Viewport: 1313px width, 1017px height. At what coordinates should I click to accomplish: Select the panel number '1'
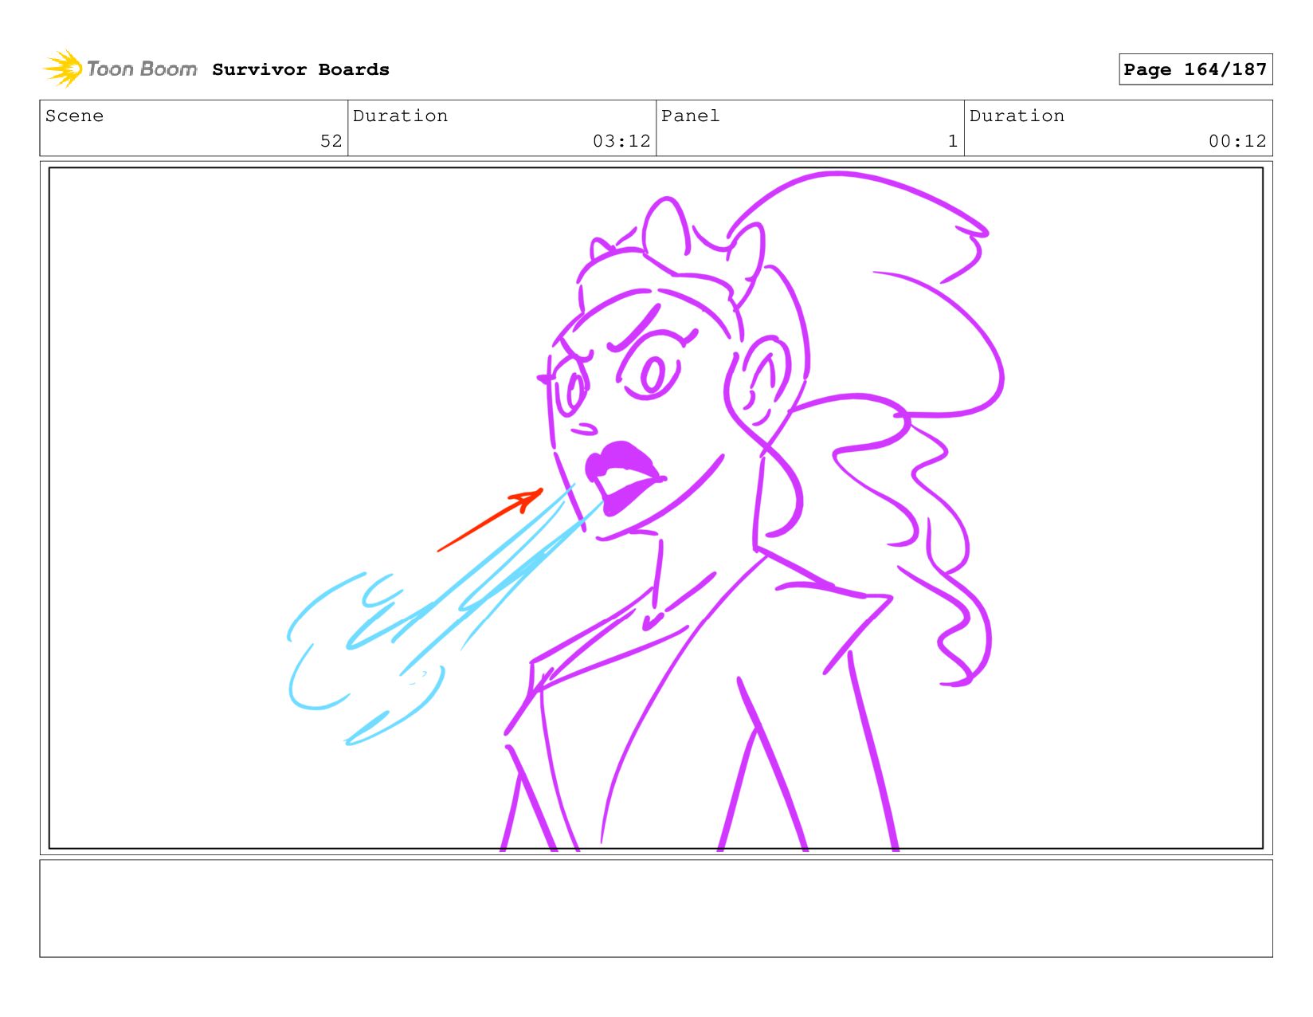(952, 141)
